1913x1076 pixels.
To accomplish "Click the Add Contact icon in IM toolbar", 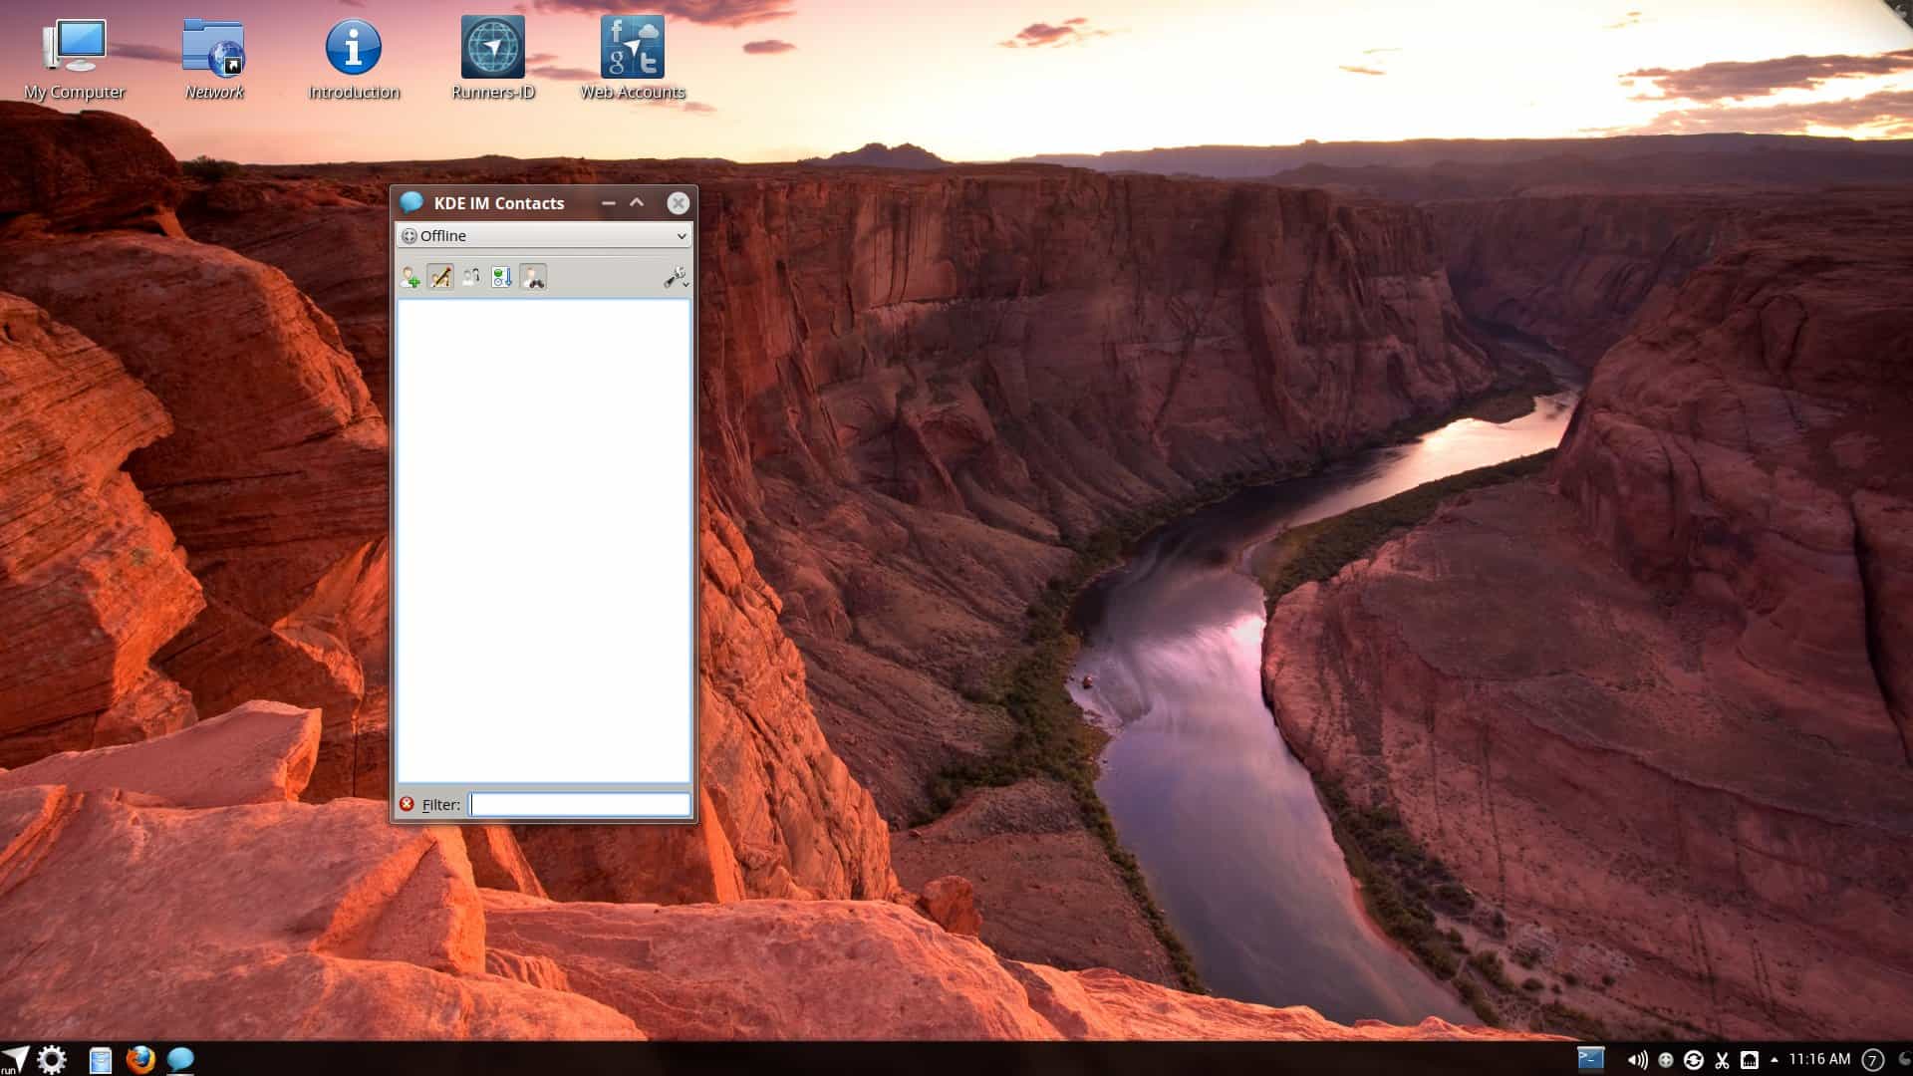I will [410, 277].
